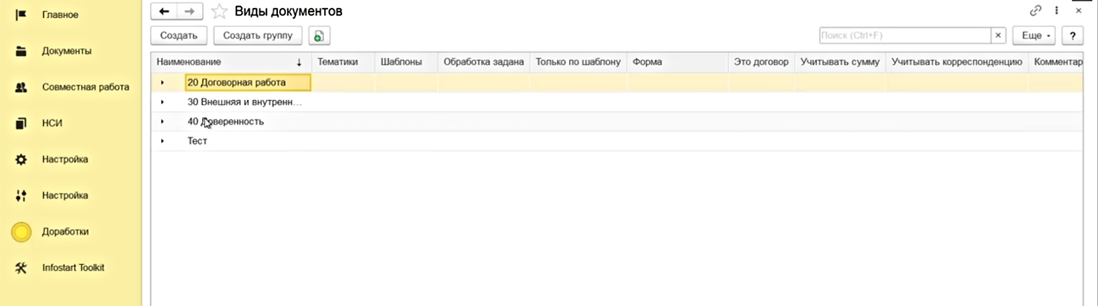Expand the 30 Внешняя и внутренняя group
This screenshot has width=1098, height=306.
coord(163,102)
